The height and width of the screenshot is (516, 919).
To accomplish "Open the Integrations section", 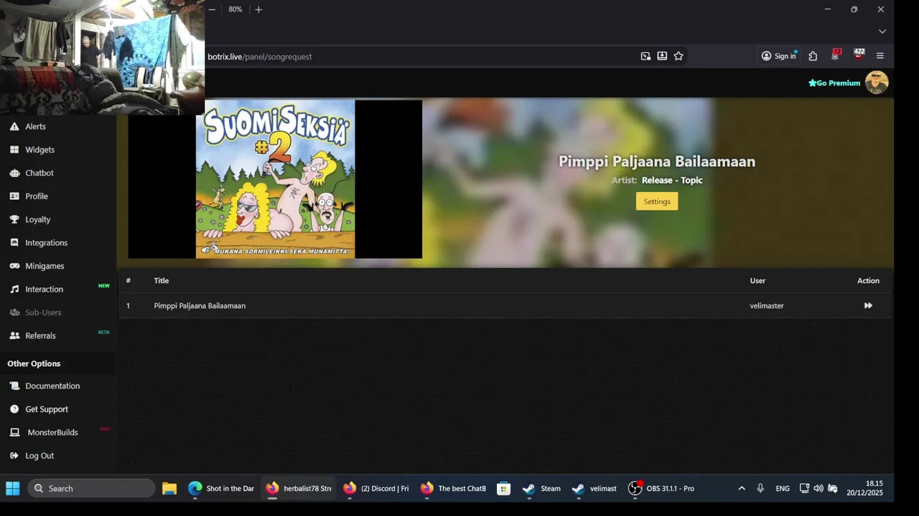I will [x=46, y=242].
